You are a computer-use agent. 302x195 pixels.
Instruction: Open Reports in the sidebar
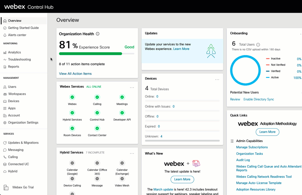click(14, 67)
